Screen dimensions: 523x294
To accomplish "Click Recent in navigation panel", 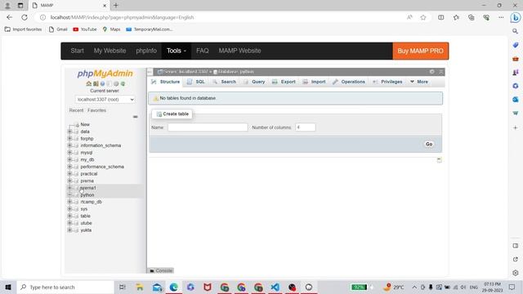I will click(x=76, y=110).
